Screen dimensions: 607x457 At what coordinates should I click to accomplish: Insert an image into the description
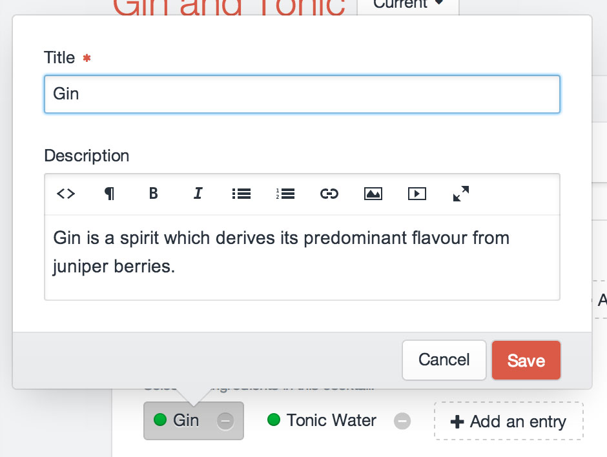373,194
